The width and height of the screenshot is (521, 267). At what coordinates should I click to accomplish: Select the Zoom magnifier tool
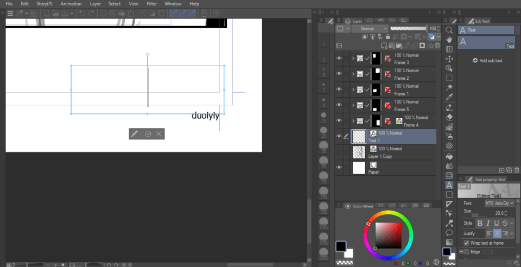449,30
